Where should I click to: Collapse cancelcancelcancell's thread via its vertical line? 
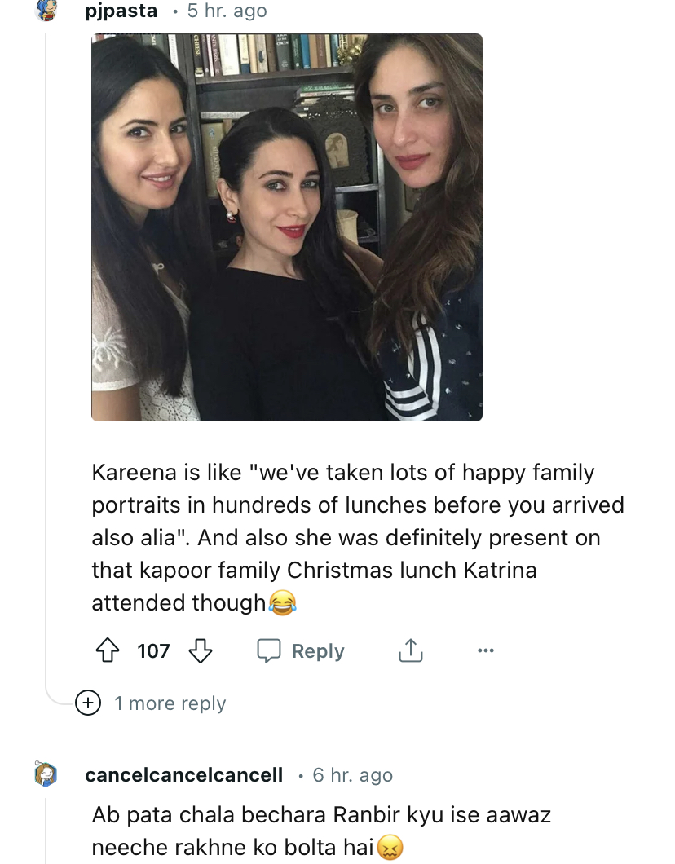pyautogui.click(x=46, y=831)
